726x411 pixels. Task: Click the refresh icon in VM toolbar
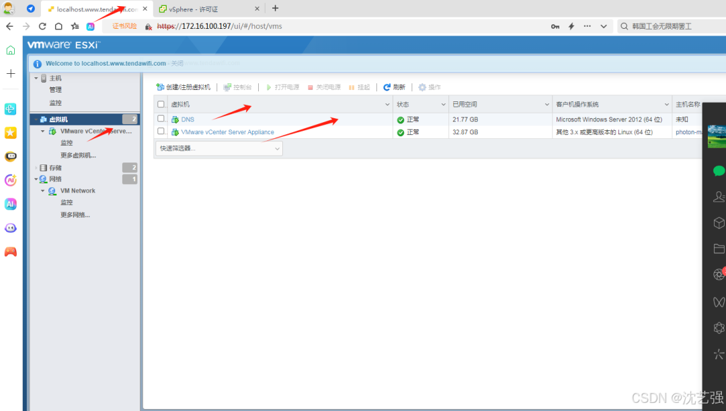click(387, 87)
